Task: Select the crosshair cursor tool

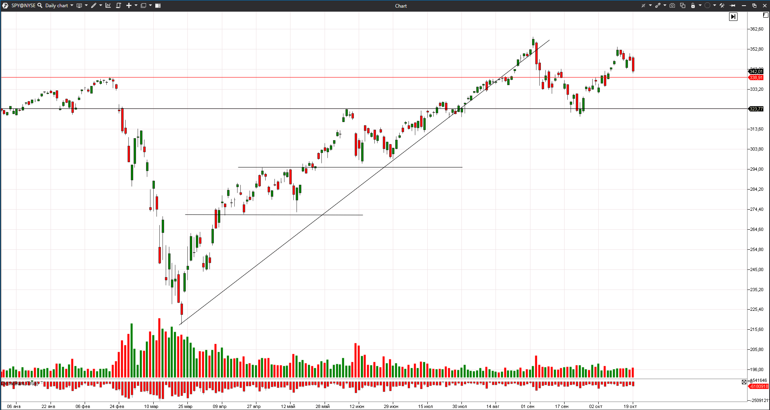Action: 643,5
